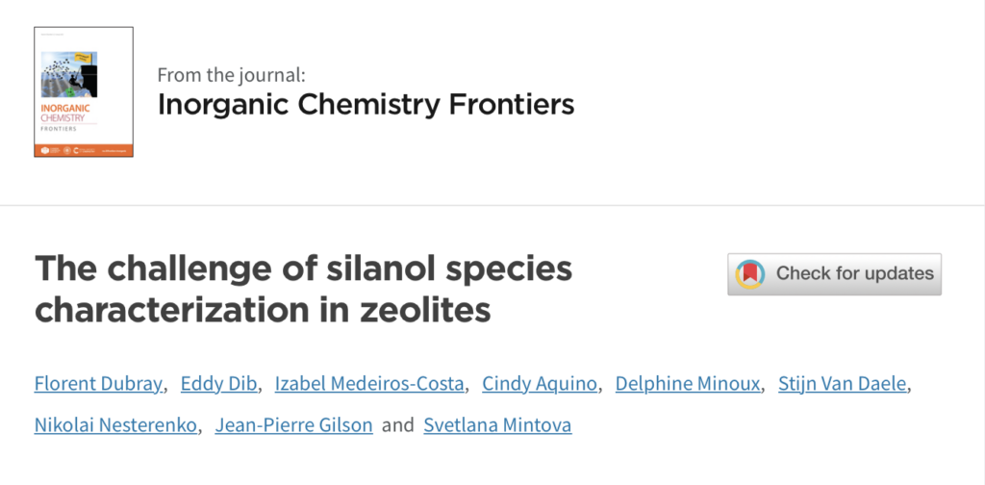The width and height of the screenshot is (985, 485).
Task: Click Svetlana Mintova author link
Action: (497, 425)
